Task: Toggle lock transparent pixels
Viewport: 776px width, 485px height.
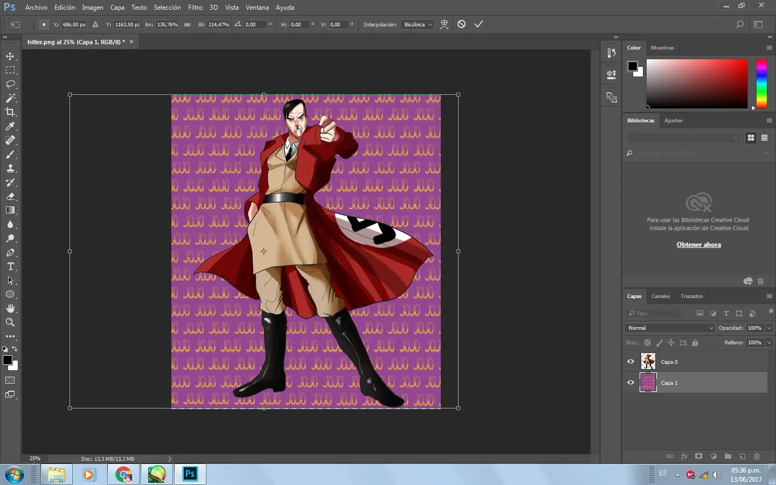Action: pyautogui.click(x=647, y=343)
